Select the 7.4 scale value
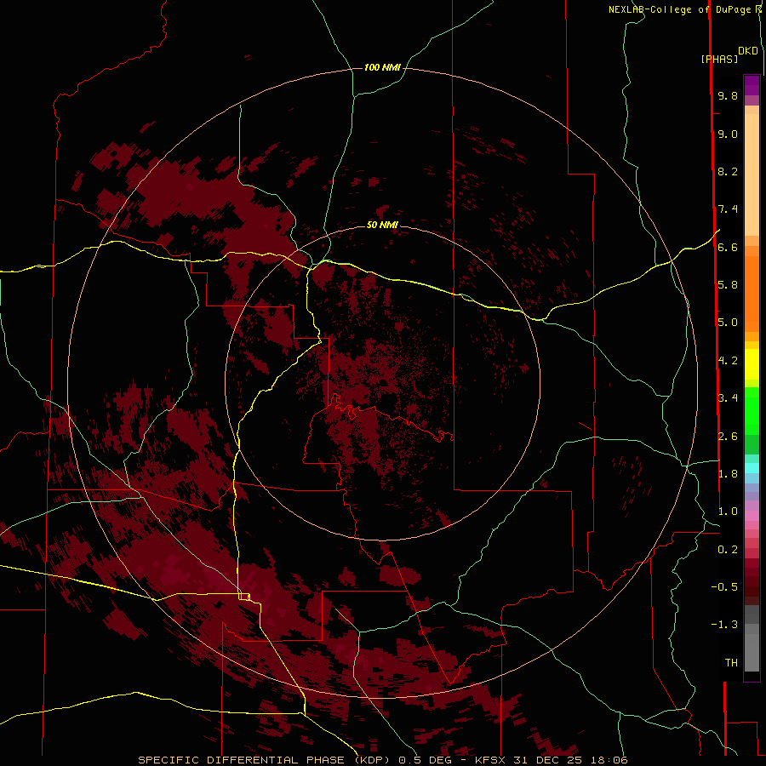The height and width of the screenshot is (766, 766). (x=728, y=209)
